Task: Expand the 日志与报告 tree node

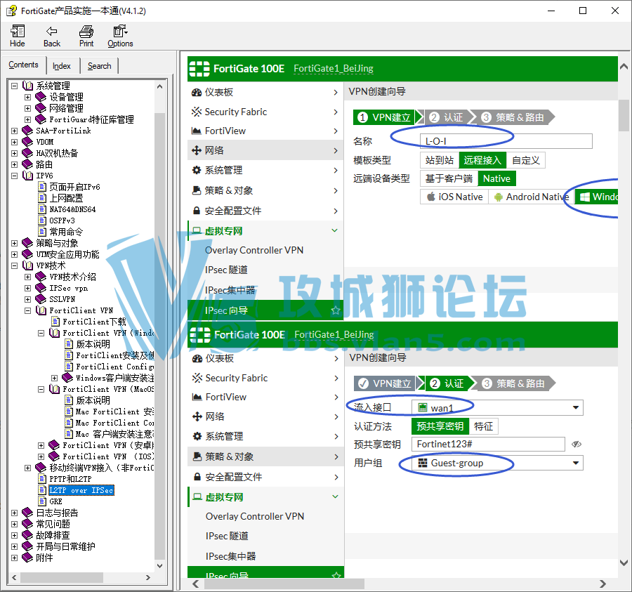Action: coord(15,513)
